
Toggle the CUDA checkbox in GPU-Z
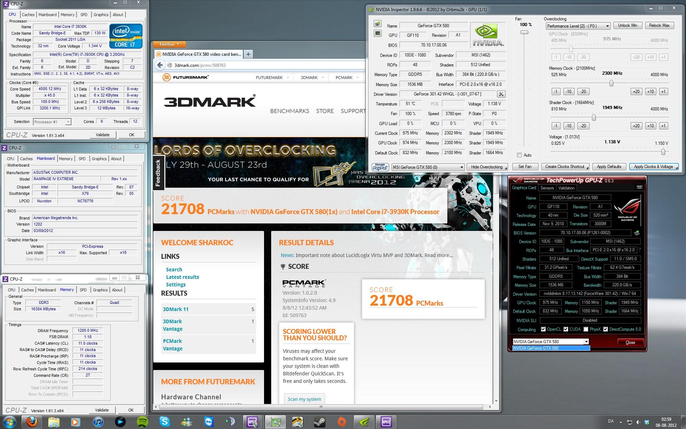[566, 329]
